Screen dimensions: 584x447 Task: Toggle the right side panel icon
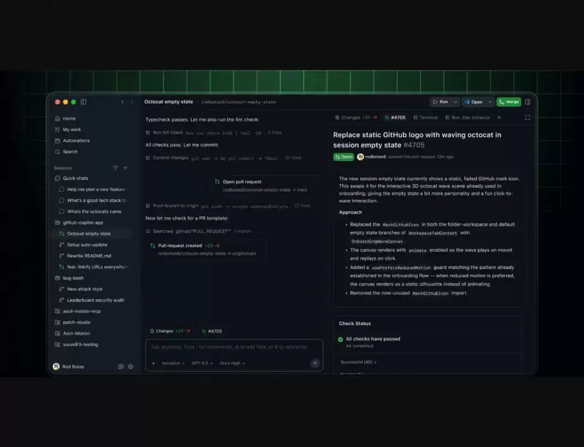click(x=527, y=102)
